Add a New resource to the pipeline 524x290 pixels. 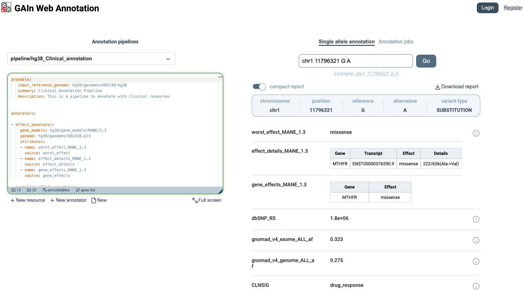point(28,200)
